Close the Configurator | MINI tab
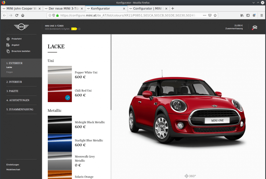 tap(166, 9)
